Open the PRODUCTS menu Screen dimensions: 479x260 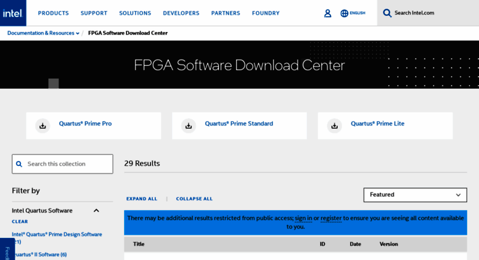(53, 13)
